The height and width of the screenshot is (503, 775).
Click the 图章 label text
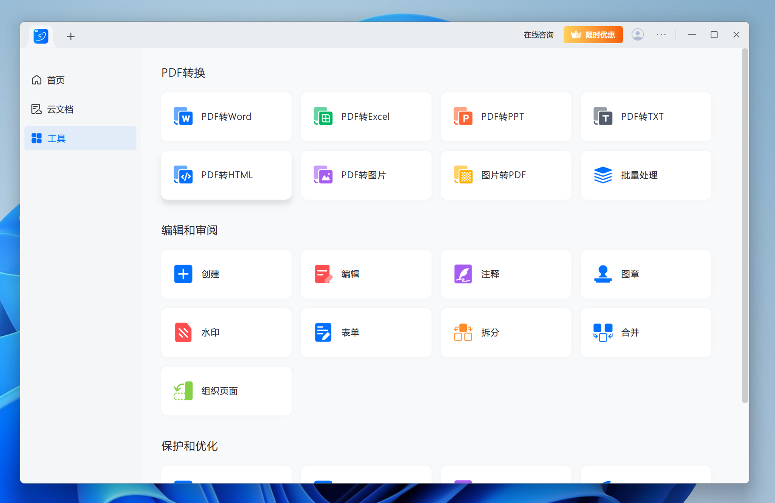[630, 274]
